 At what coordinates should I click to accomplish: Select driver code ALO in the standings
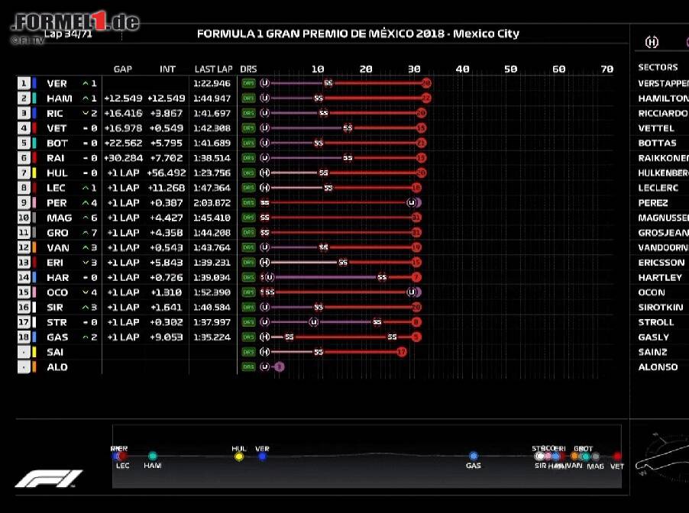57,367
